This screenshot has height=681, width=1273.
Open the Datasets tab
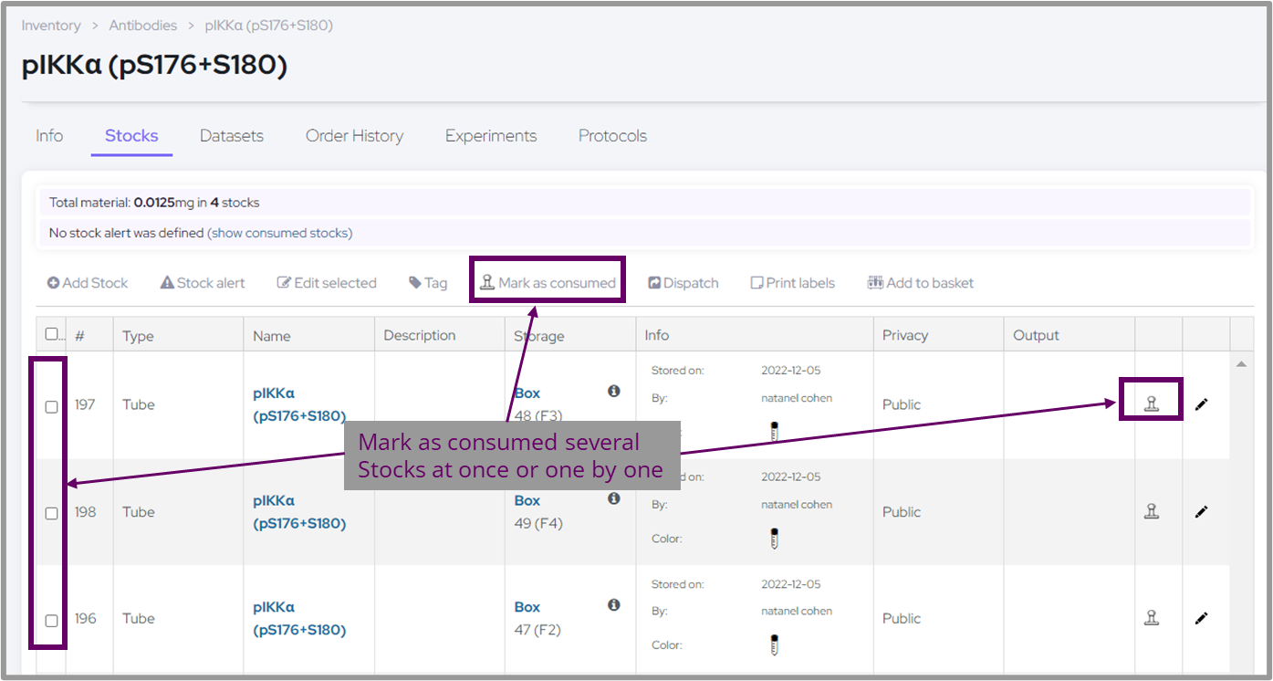232,136
